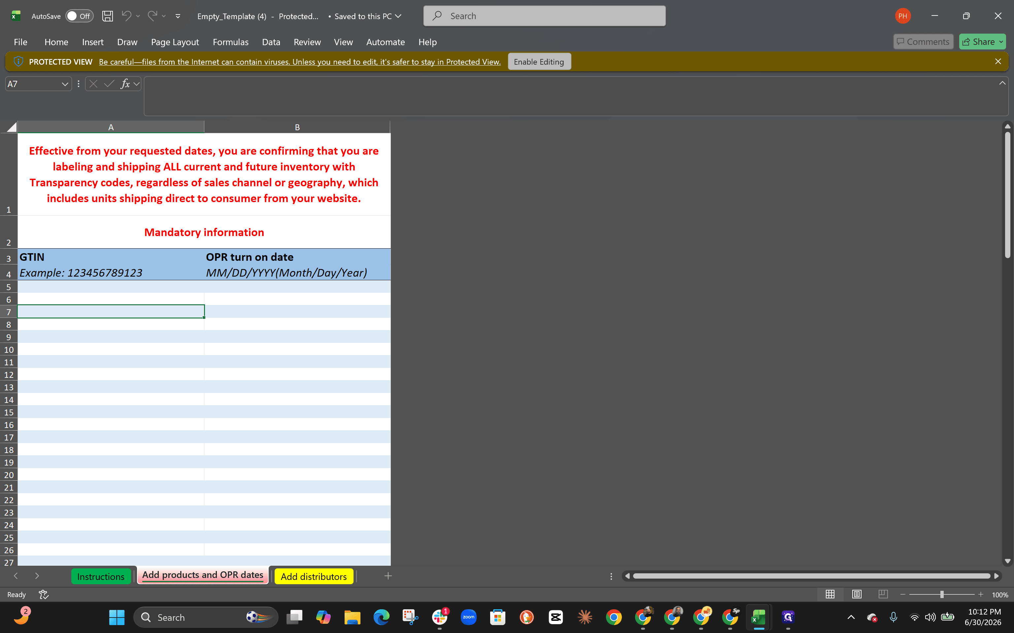This screenshot has width=1014, height=633.
Task: Click the Redo arrow icon
Action: tap(152, 16)
